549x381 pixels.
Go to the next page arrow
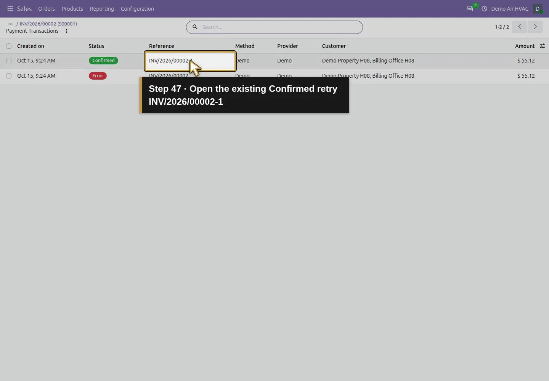click(535, 27)
